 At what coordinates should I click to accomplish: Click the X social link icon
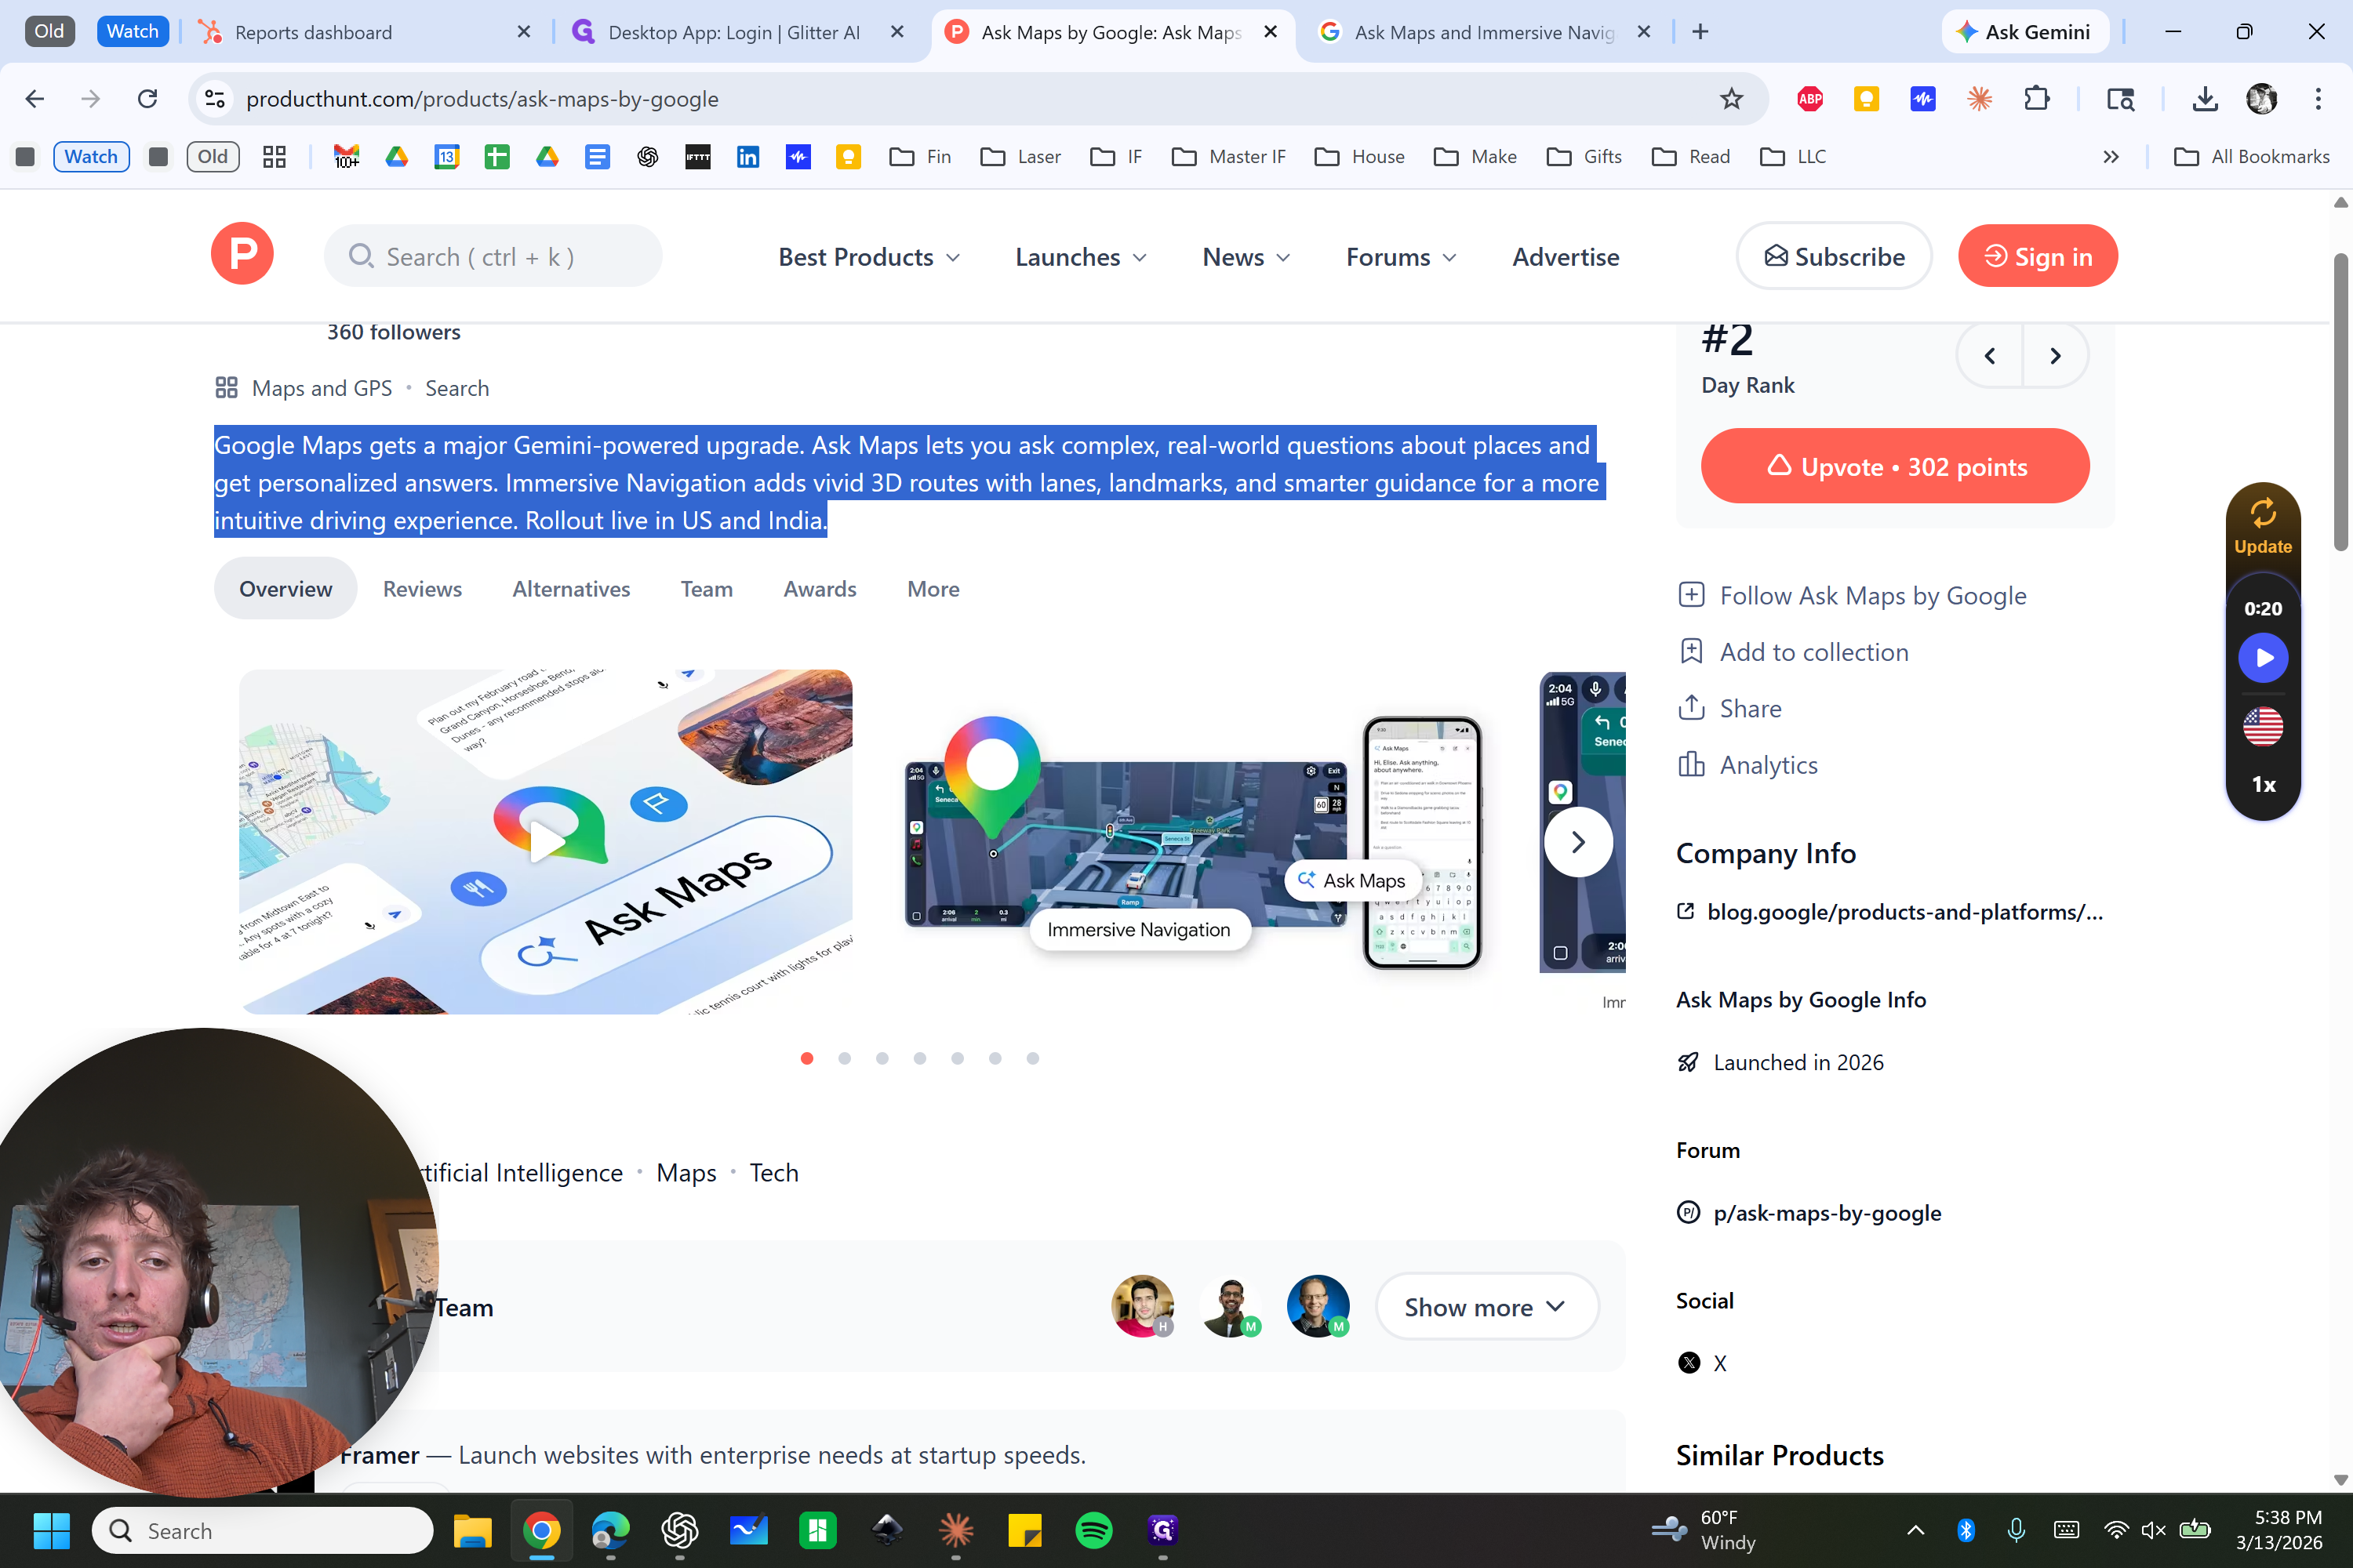tap(1689, 1363)
